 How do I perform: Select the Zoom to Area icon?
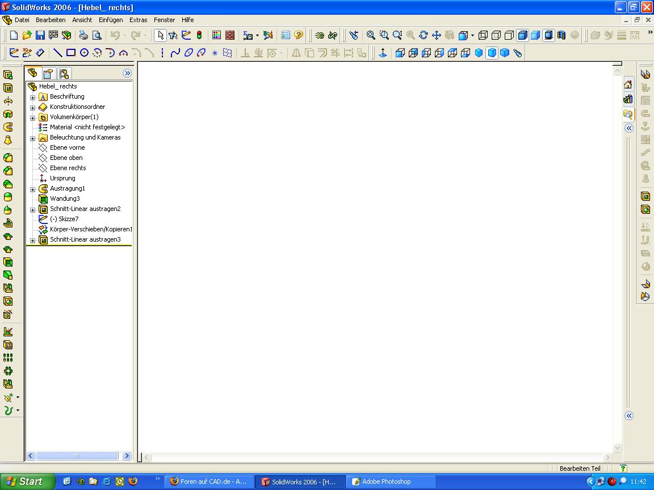point(384,35)
